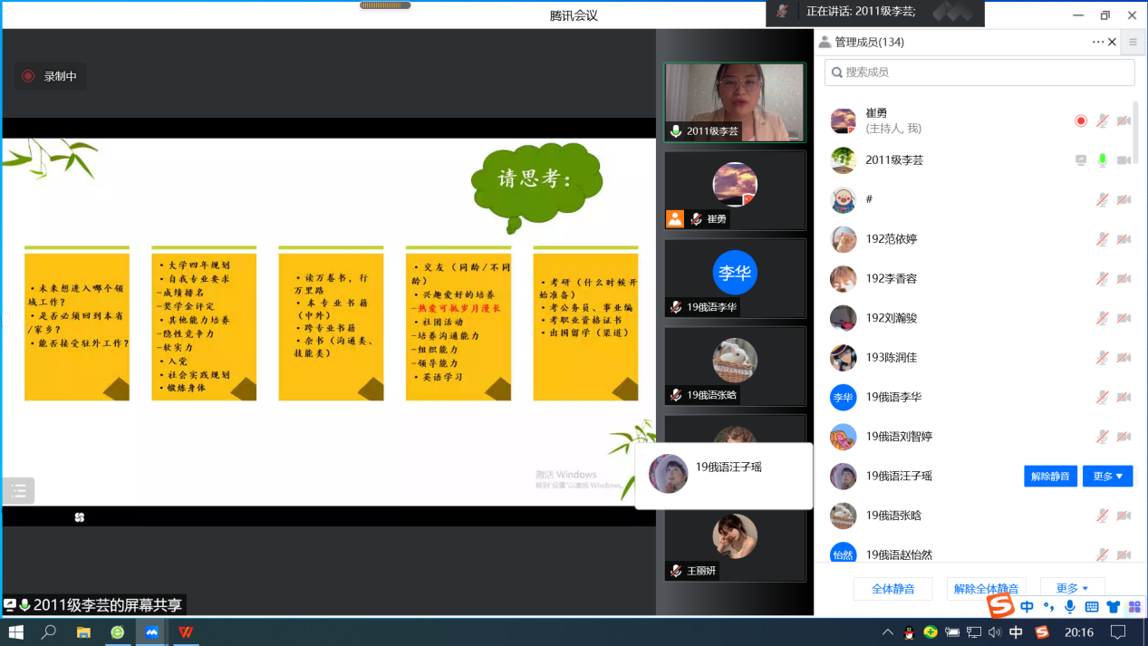Click 解除静音 for 19俄语汪子瑶
Image resolution: width=1148 pixels, height=646 pixels.
pos(1050,476)
